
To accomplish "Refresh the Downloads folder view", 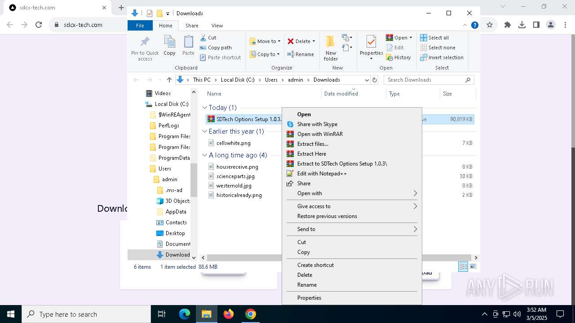I will tap(375, 80).
